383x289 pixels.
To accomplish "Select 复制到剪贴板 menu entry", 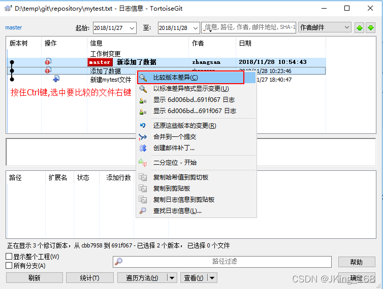I will coord(196,189).
